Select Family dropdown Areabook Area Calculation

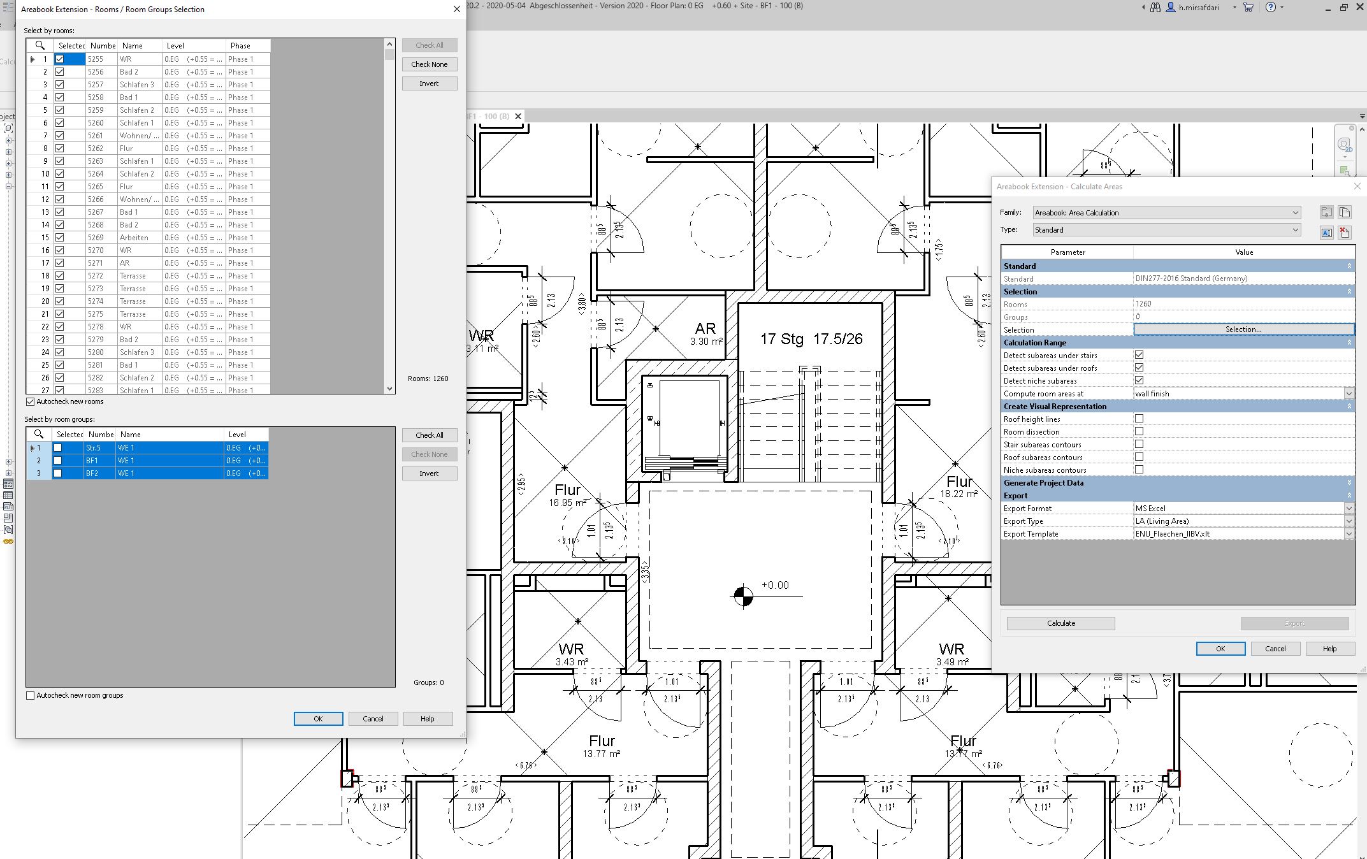1163,213
